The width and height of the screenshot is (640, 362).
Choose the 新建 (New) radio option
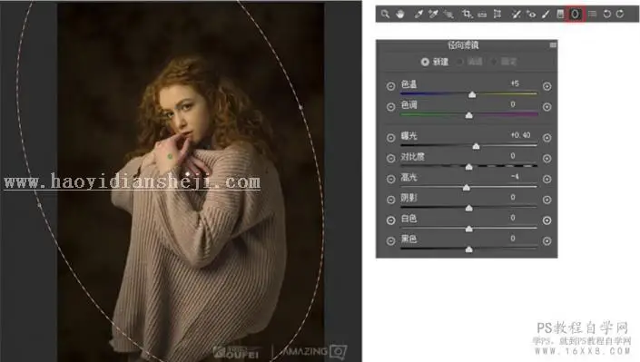(425, 62)
